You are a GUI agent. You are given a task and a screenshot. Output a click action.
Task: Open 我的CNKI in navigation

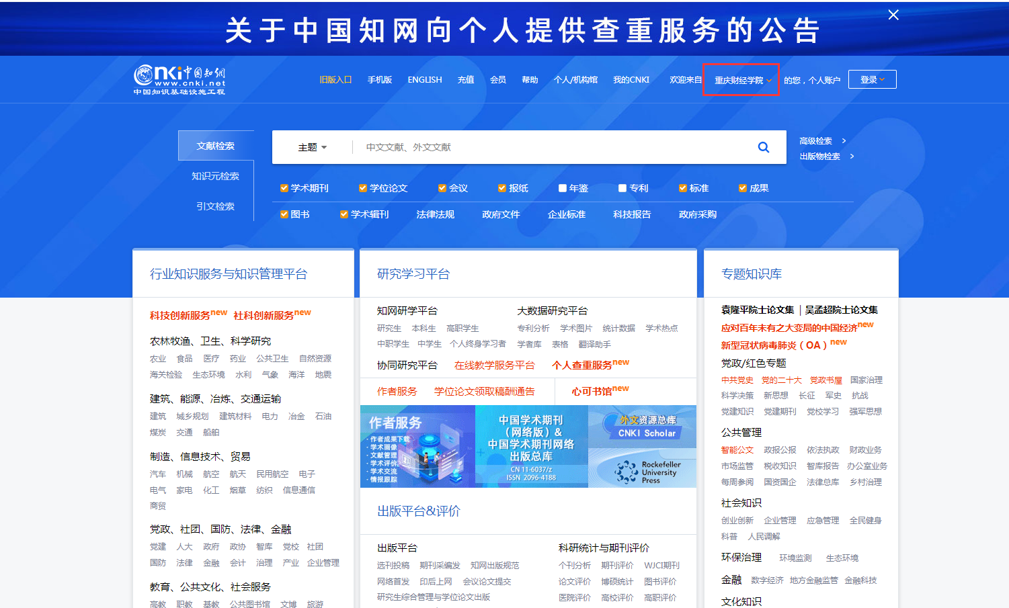pos(631,79)
